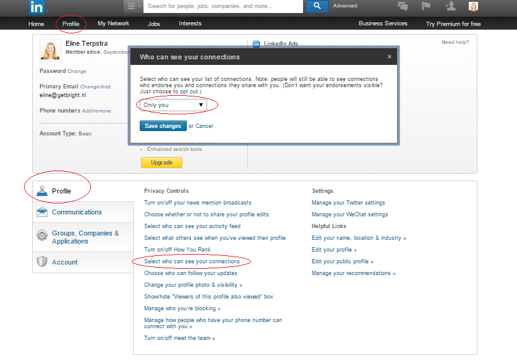The height and width of the screenshot is (361, 517).
Task: Click the profile photo thumbnail in top bar
Action: [x=473, y=6]
